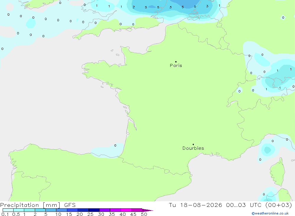Click the legend label 0.1
295x216 pixels.
coord(5,214)
